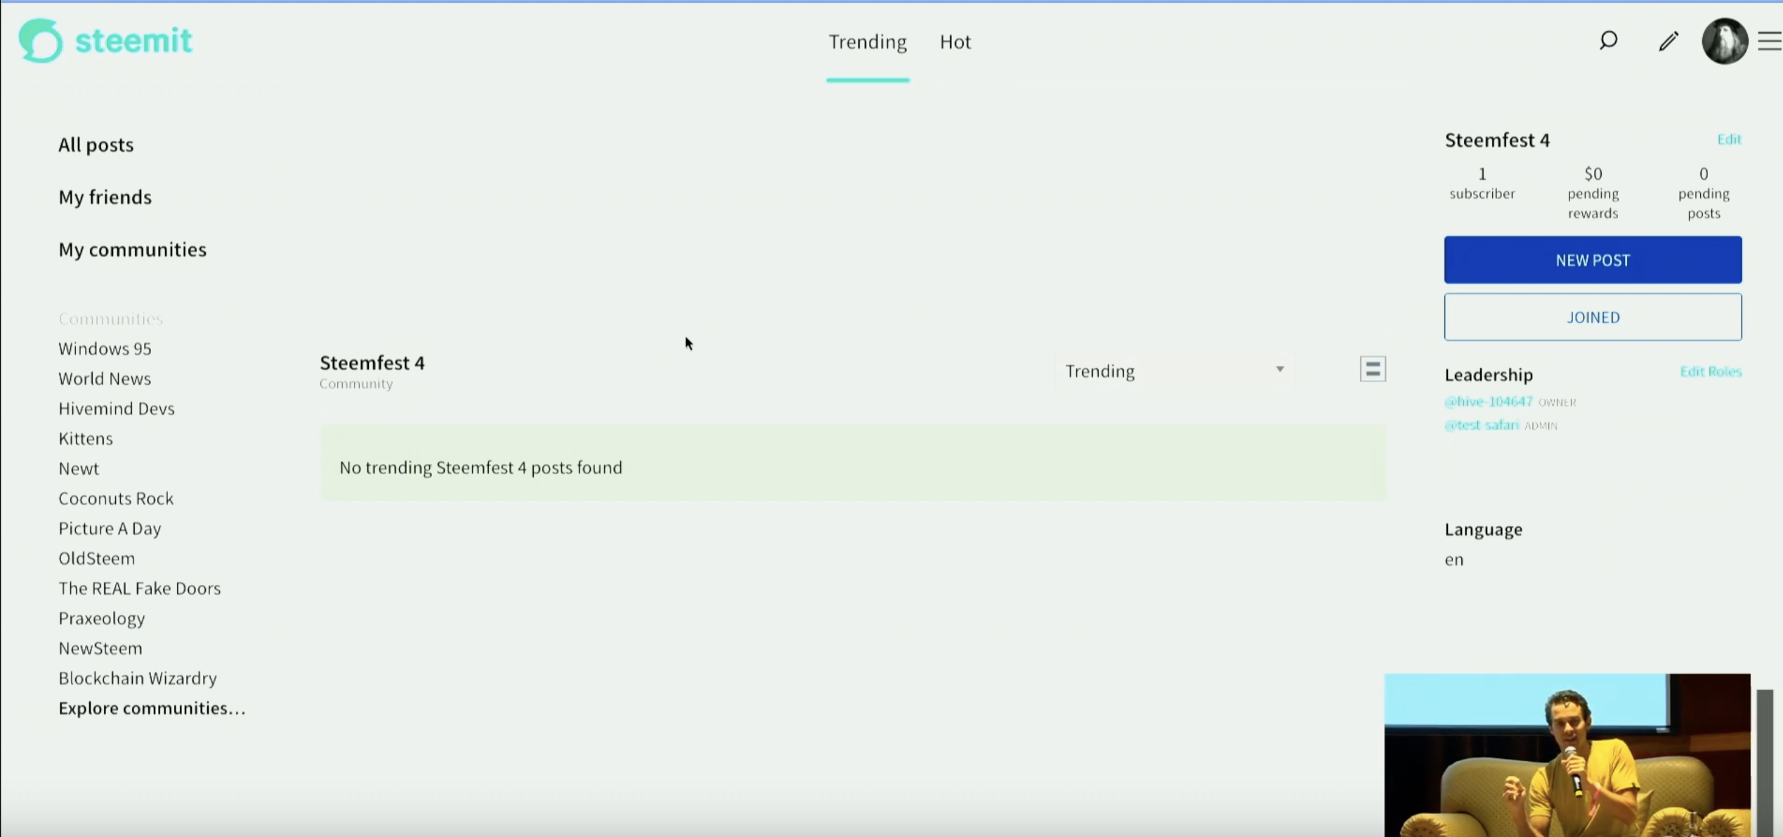Open the Newt community
1783x837 pixels.
point(79,468)
